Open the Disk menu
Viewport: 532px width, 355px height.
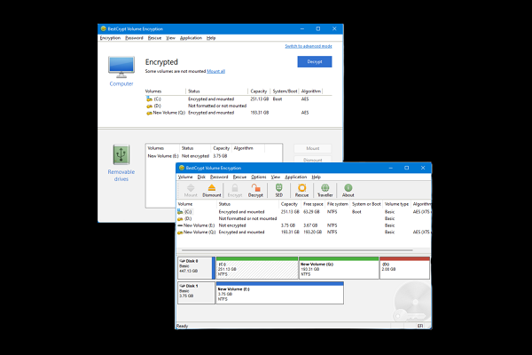coord(201,177)
